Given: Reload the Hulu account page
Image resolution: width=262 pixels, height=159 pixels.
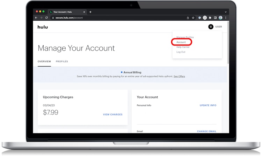Looking at the screenshot, I should click(x=46, y=18).
